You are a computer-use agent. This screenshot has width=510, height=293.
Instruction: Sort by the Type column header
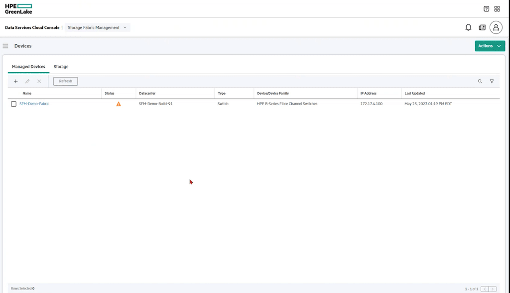[222, 94]
